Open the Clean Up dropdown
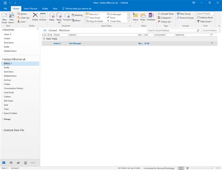This screenshot has width=222, height=170. tap(24, 18)
